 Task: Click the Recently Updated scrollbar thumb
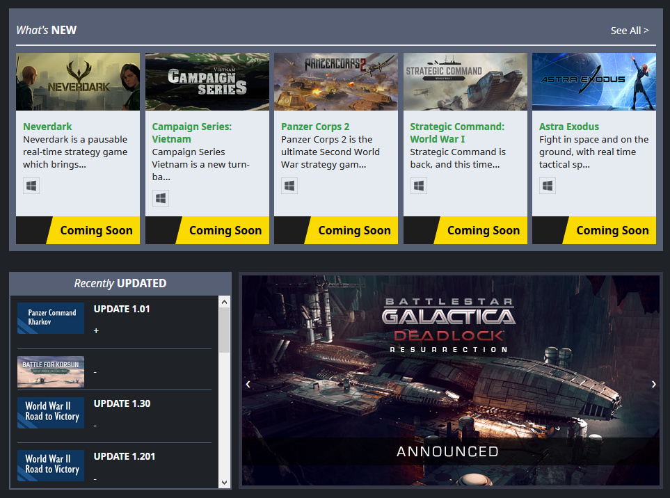click(224, 330)
